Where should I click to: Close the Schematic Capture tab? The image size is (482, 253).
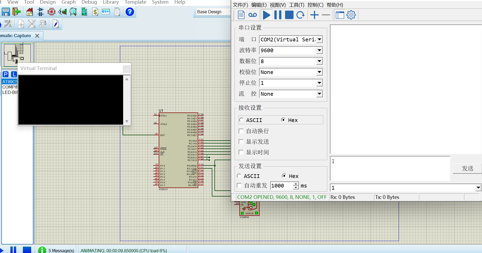(x=37, y=36)
